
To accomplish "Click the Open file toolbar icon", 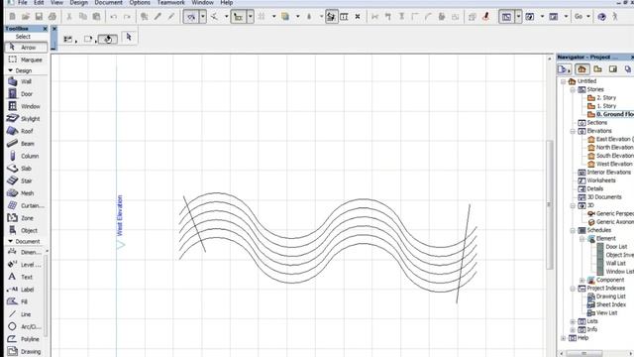I will [x=26, y=17].
